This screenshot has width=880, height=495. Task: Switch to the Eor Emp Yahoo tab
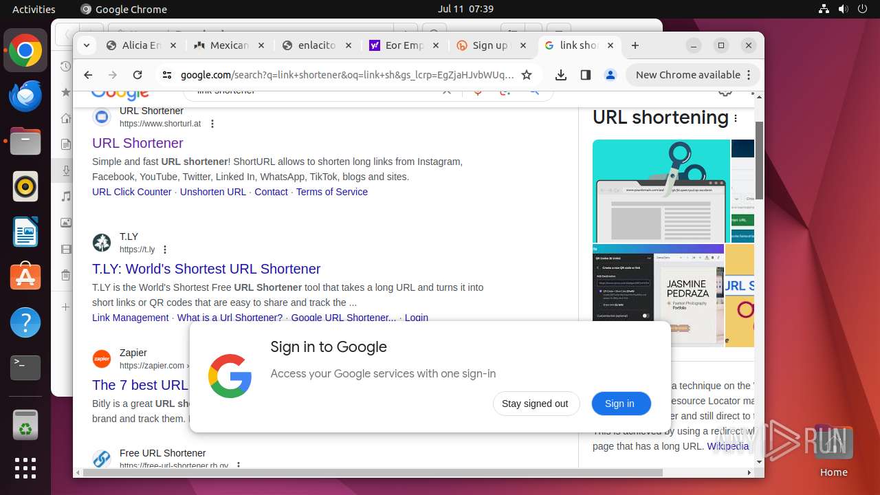click(x=405, y=45)
